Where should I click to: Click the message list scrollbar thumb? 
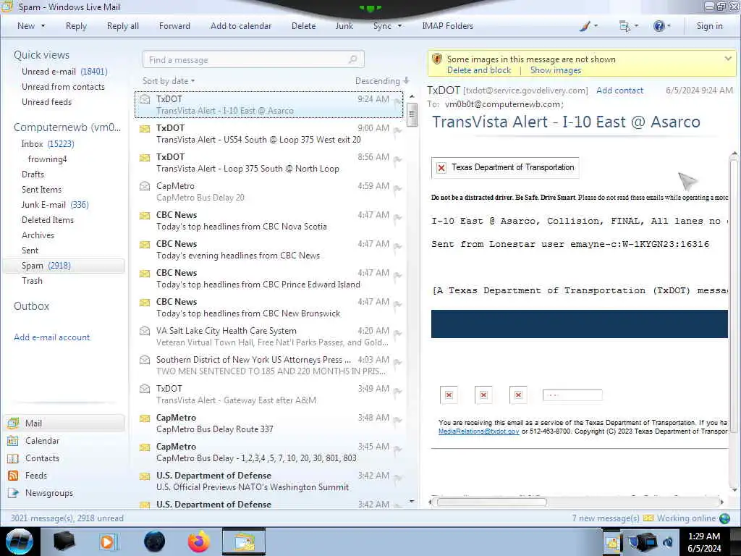tap(412, 115)
